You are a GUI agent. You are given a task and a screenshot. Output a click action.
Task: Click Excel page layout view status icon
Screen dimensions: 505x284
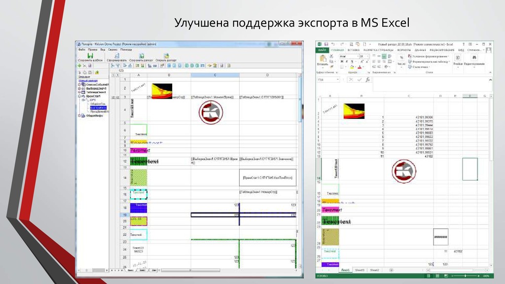coord(437,276)
